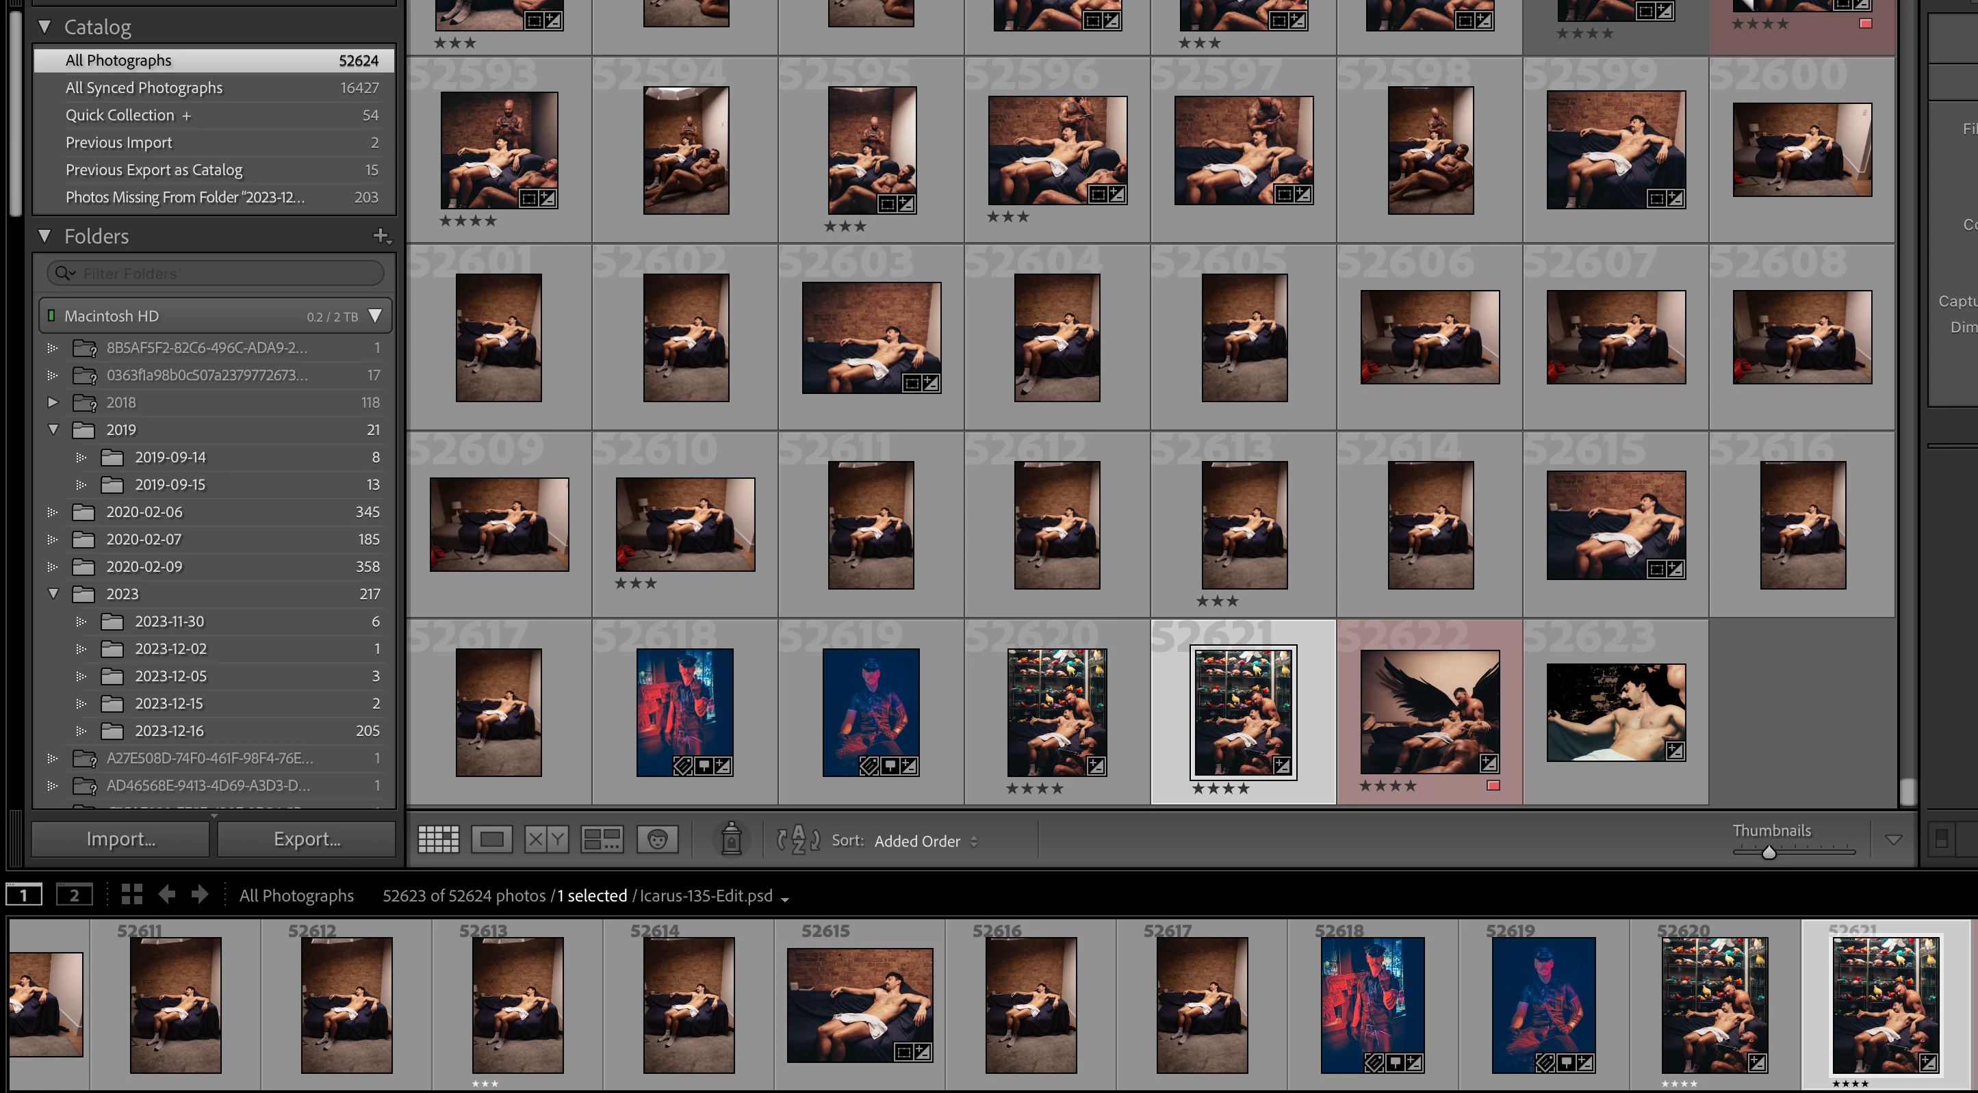Select the Painter spray can tool
The height and width of the screenshot is (1093, 1978).
pos(731,839)
